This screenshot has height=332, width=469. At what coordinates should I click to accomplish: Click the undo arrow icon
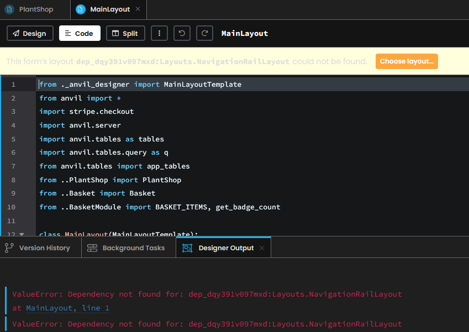(182, 33)
